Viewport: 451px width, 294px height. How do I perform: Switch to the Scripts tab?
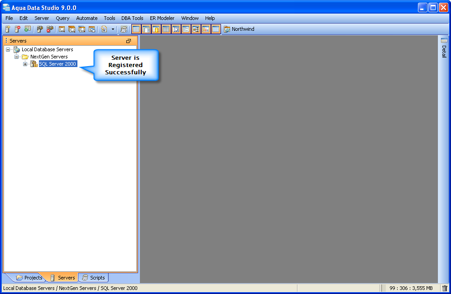pos(93,278)
